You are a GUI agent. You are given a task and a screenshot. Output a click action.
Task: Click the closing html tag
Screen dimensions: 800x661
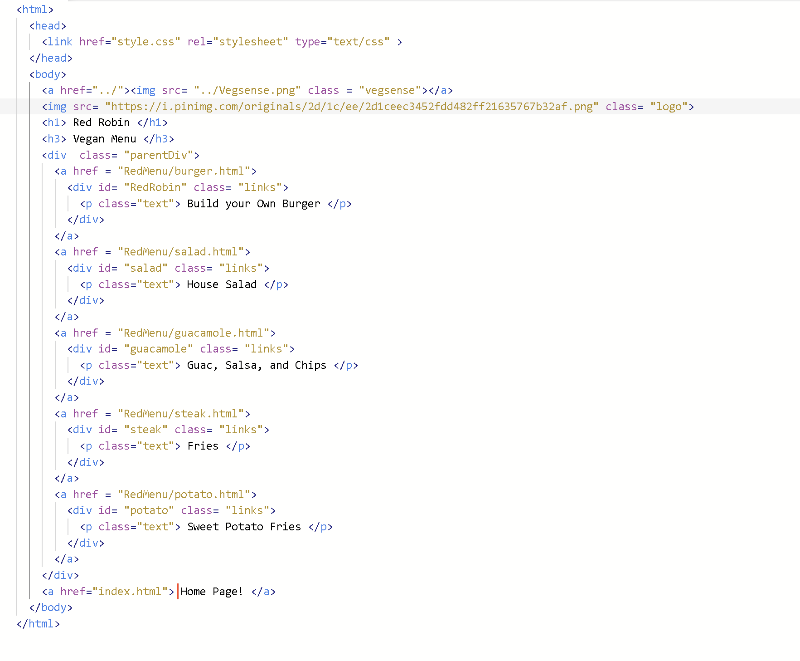pos(38,624)
